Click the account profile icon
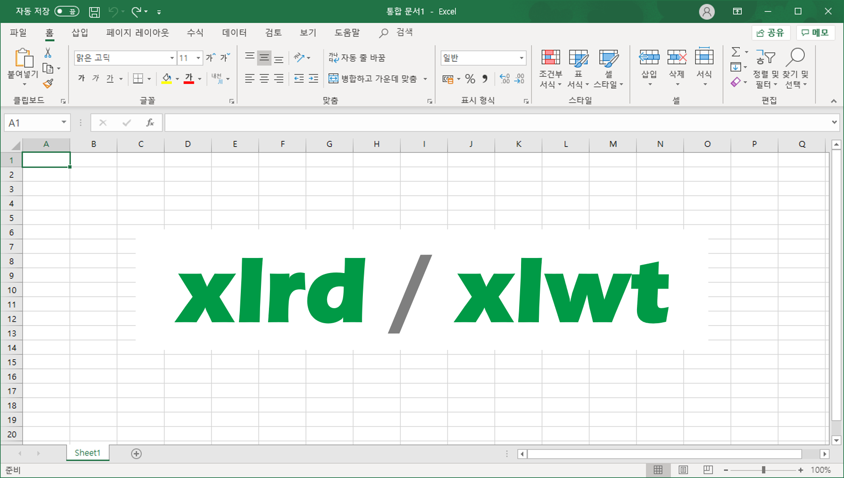 pos(707,12)
